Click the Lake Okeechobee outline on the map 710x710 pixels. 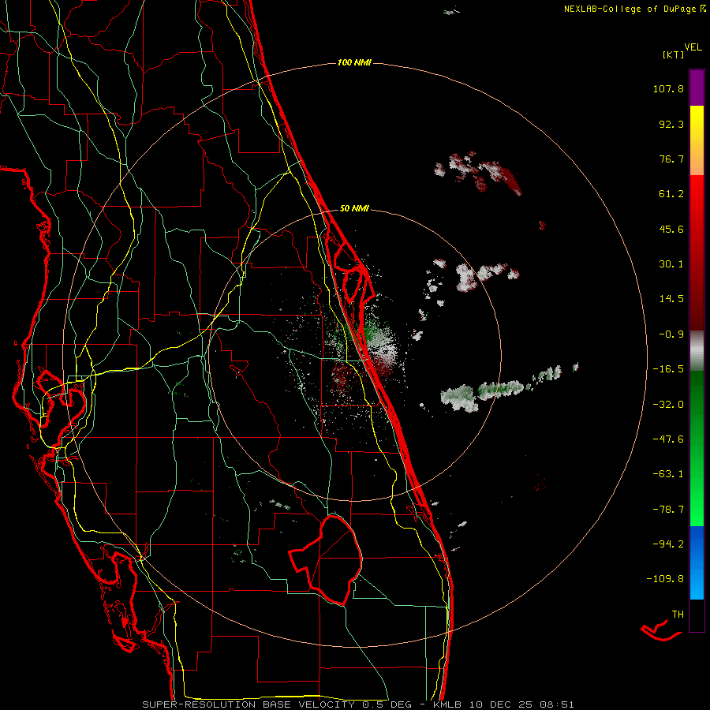pos(326,560)
